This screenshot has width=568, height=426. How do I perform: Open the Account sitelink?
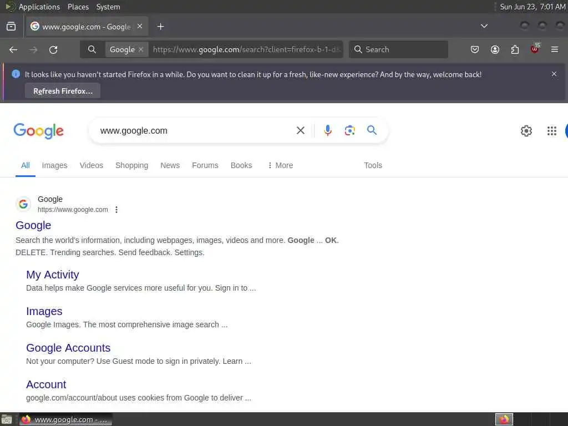[x=46, y=384]
